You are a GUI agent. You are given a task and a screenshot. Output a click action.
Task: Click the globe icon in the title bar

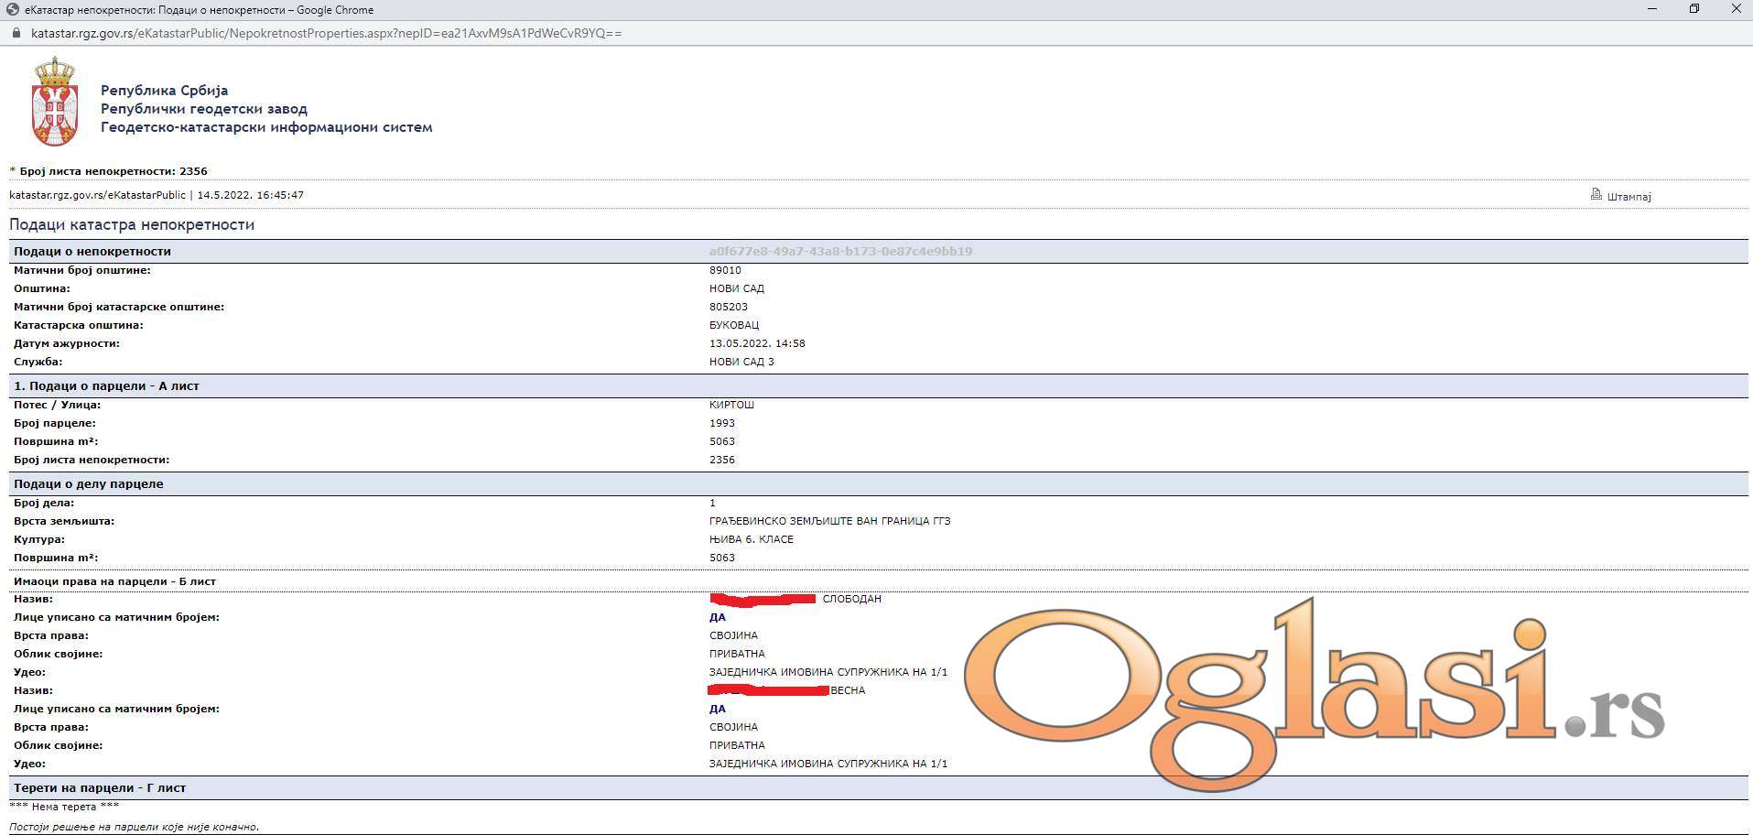point(13,10)
